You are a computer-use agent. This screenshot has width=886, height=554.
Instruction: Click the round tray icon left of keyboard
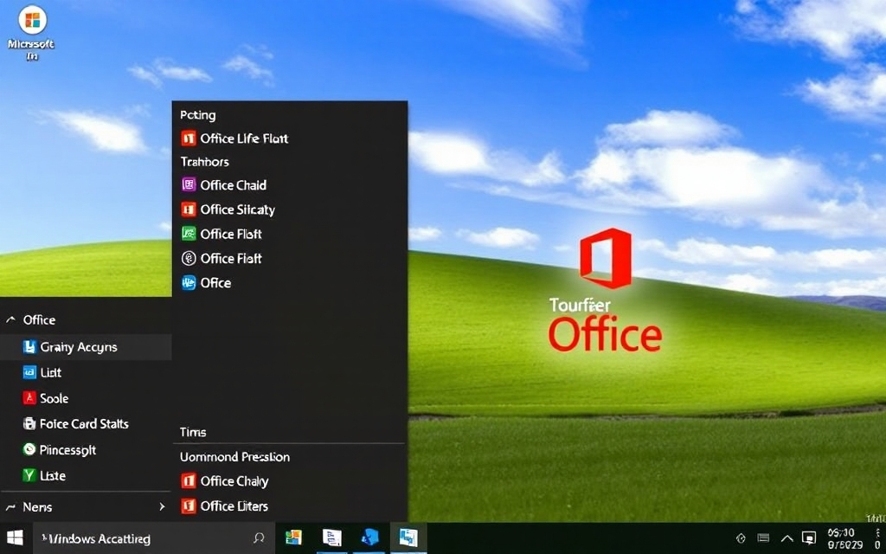click(x=741, y=538)
